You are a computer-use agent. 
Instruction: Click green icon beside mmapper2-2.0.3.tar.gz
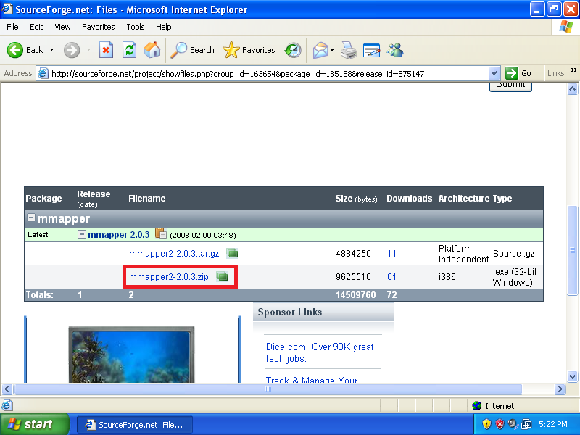(x=232, y=253)
